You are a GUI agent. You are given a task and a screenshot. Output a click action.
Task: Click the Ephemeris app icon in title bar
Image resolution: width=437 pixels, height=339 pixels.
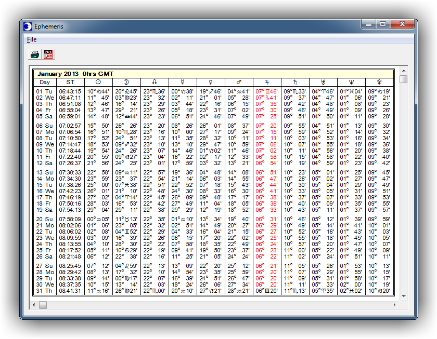(x=28, y=26)
